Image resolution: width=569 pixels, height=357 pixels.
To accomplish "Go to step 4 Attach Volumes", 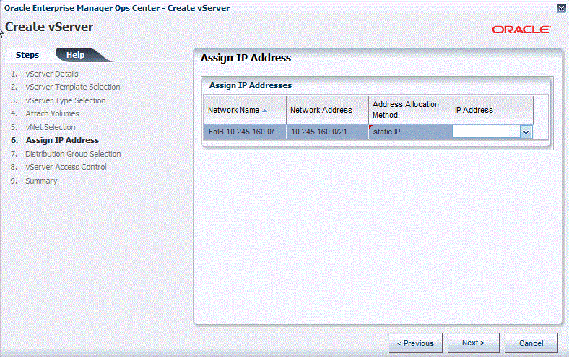I will pyautogui.click(x=52, y=113).
